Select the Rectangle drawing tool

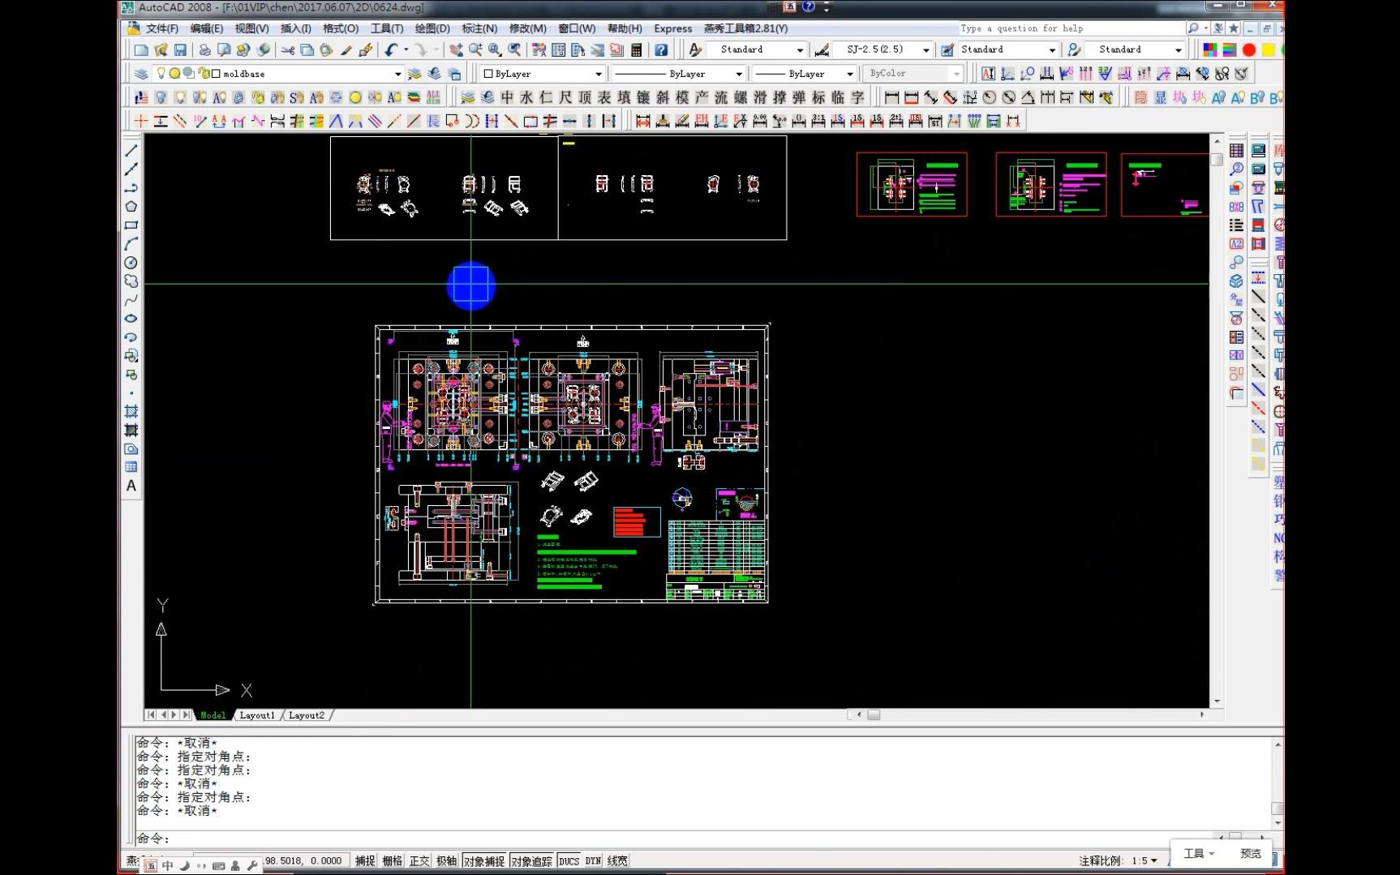[x=131, y=225]
